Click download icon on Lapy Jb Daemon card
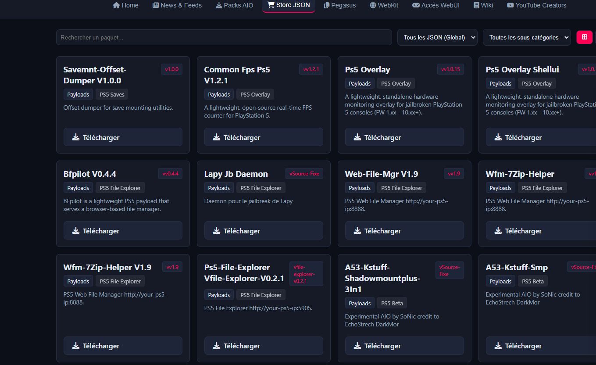 coord(216,231)
